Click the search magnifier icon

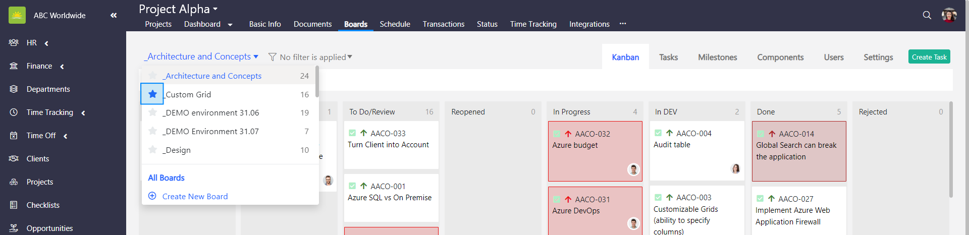click(927, 15)
